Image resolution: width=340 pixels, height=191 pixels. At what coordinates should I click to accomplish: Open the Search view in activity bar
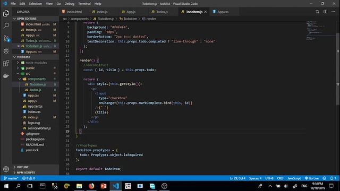6,26
